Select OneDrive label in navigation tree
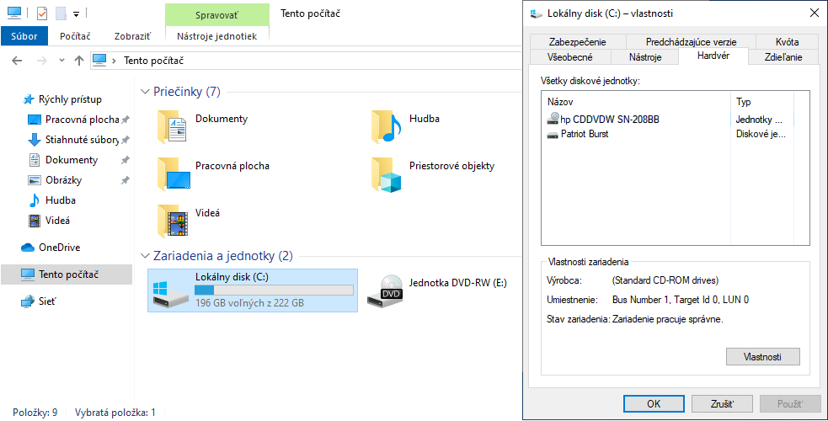This screenshot has height=421, width=828. (x=59, y=248)
